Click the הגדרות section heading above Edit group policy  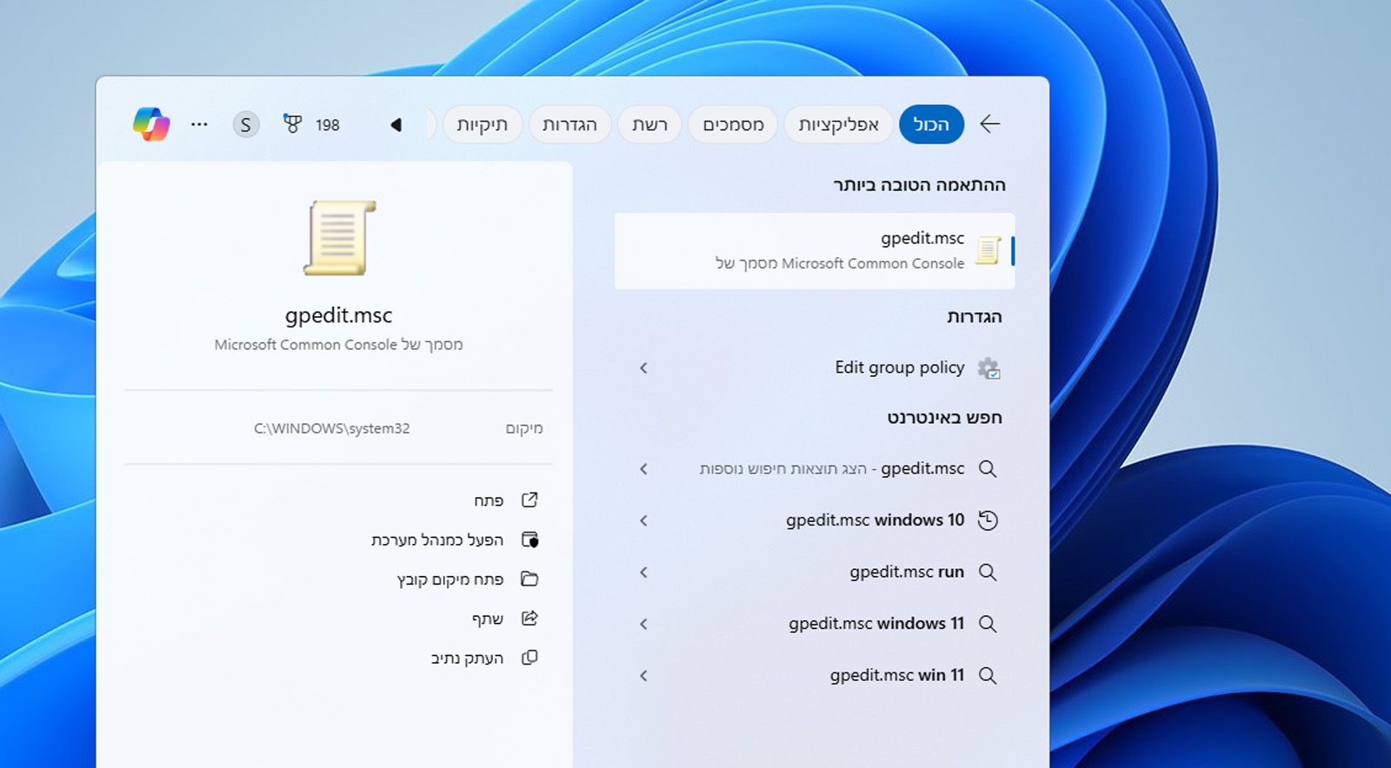(x=975, y=317)
